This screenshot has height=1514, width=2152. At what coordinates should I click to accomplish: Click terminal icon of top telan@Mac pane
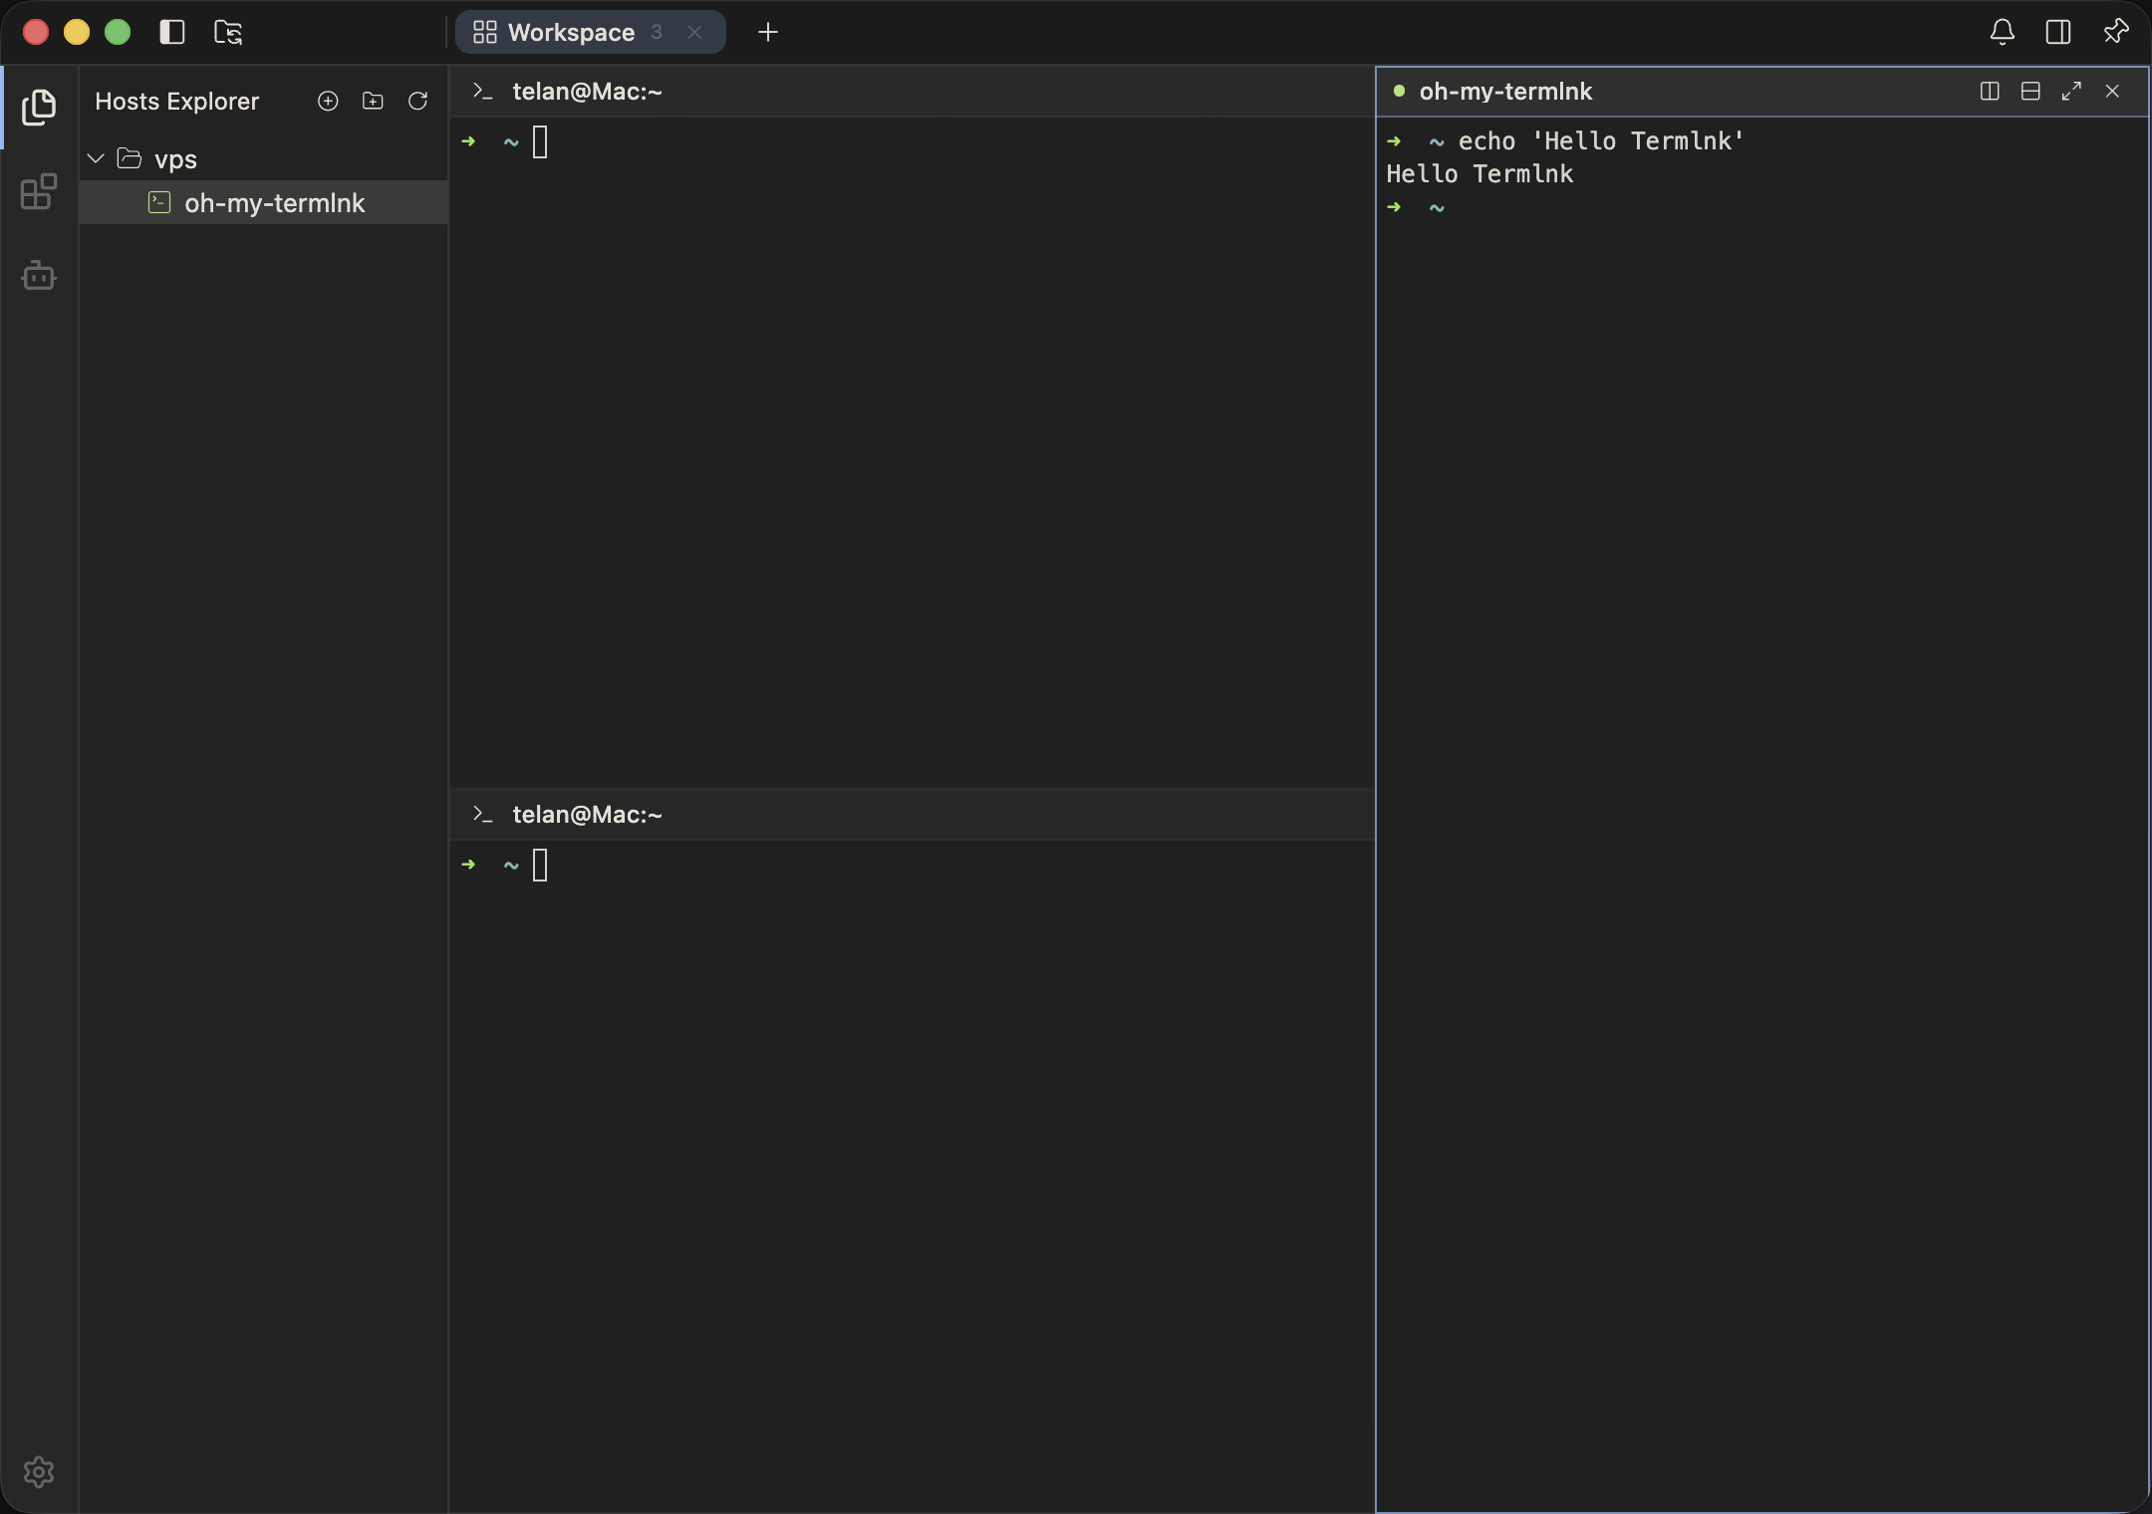pos(483,91)
